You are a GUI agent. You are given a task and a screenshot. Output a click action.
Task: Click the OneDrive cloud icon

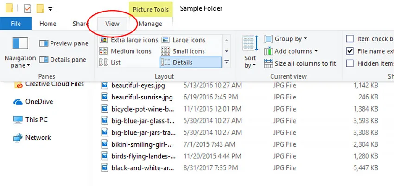pos(18,102)
